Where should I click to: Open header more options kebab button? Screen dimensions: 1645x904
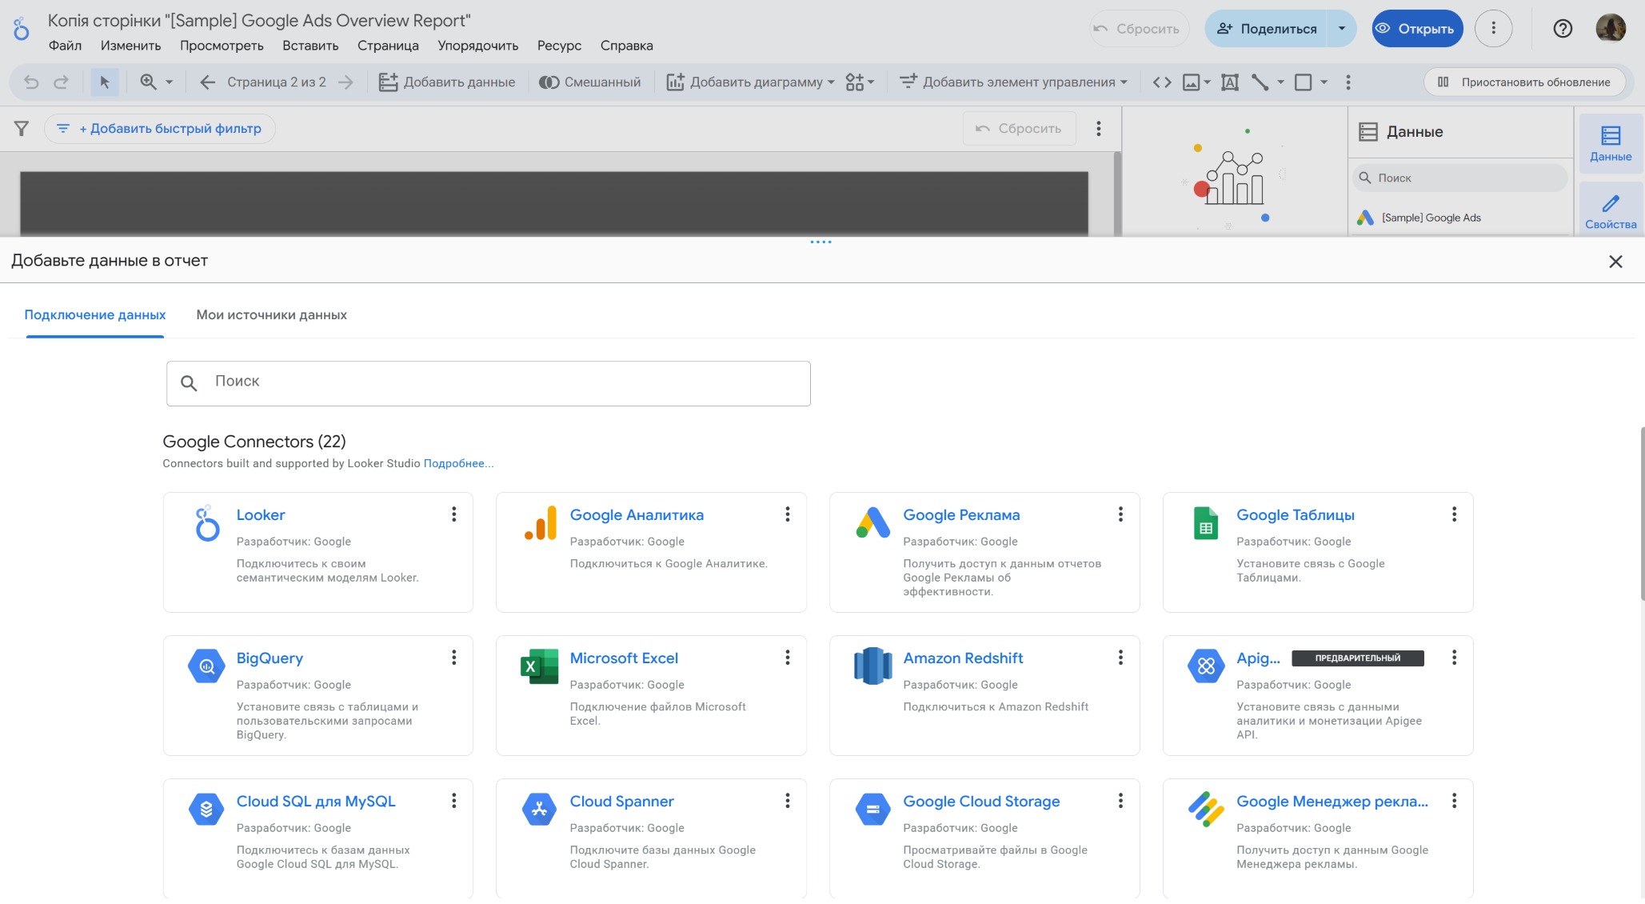[x=1493, y=28]
